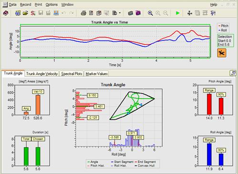Switch to the Marker Values tab
The height and width of the screenshot is (174, 238).
pos(96,74)
